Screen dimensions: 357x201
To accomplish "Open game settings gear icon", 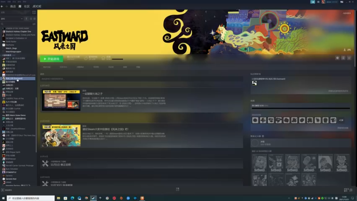I will pos(337,58).
